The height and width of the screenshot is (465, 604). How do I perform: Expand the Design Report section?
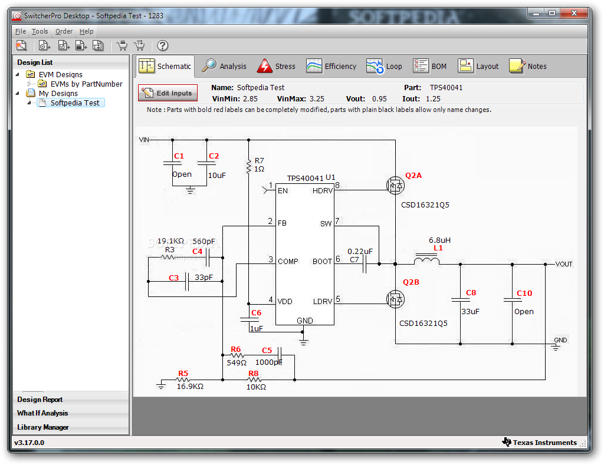(71, 399)
